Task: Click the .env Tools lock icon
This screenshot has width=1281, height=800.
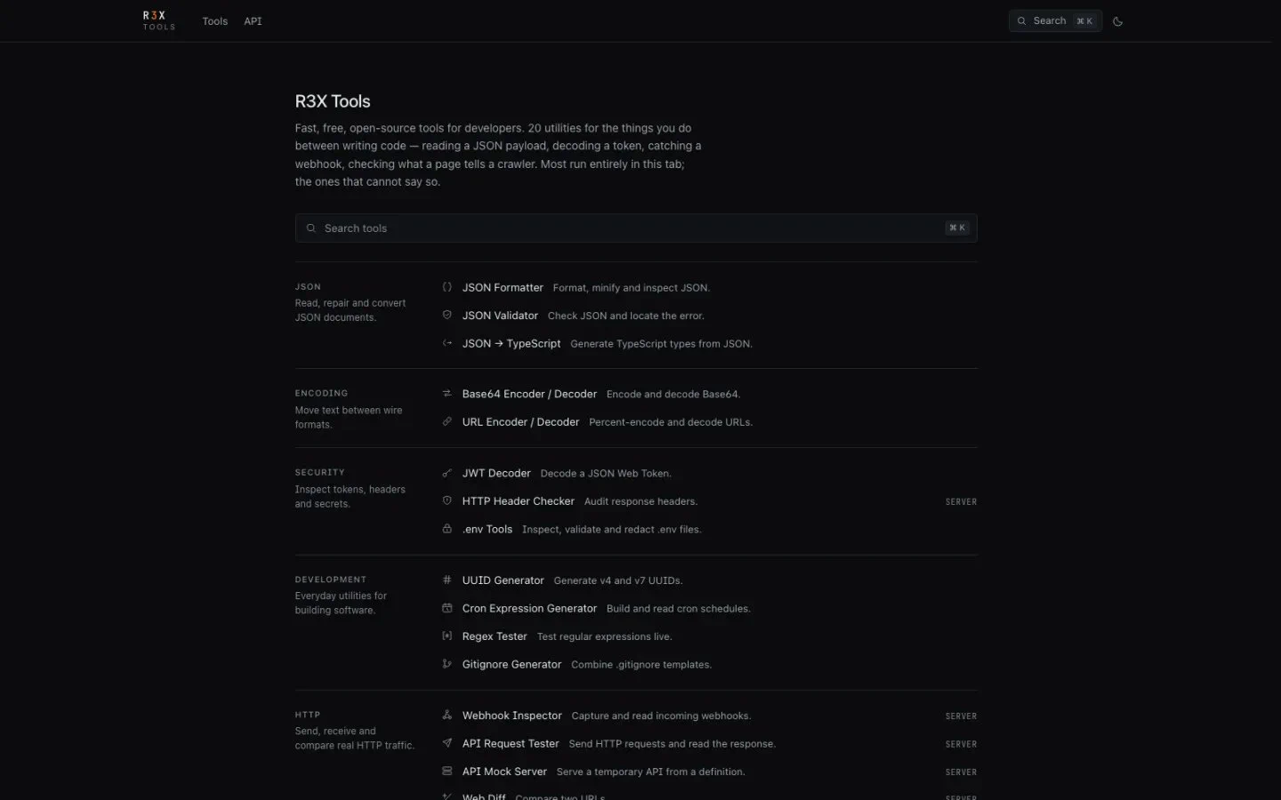Action: pos(447,529)
